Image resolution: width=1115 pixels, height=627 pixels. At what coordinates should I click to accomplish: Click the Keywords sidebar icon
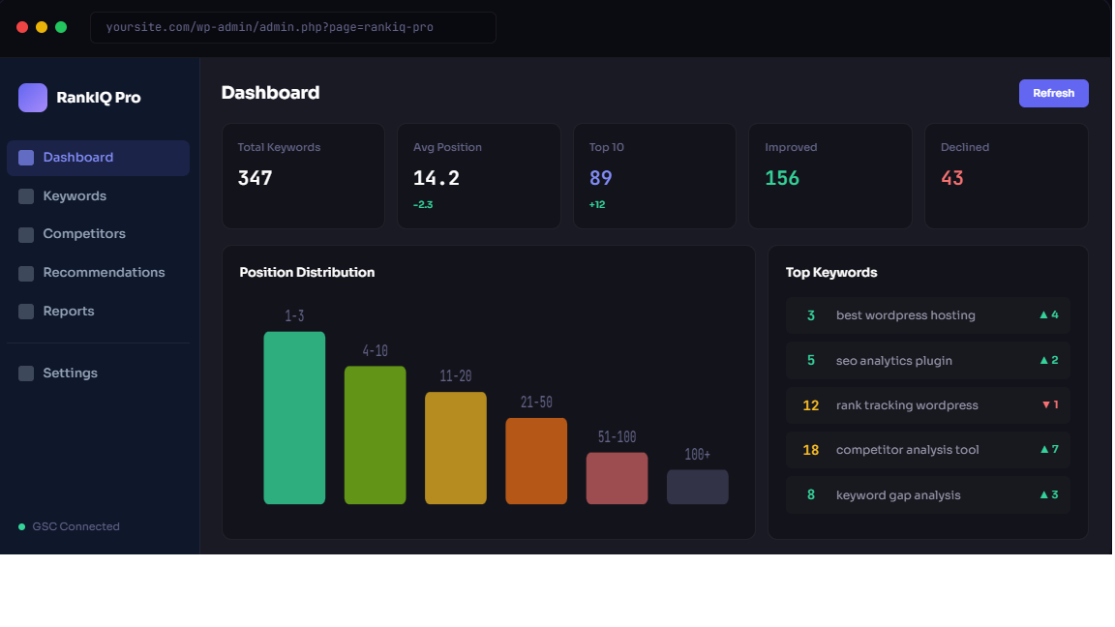[26, 195]
